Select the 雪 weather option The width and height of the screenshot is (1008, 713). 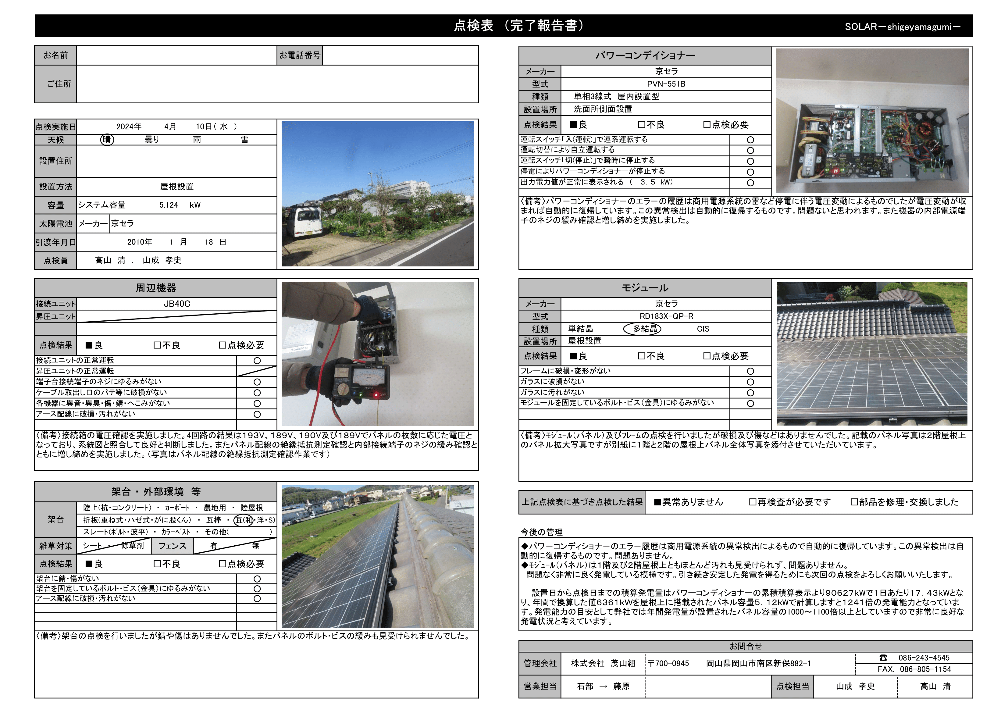244,140
